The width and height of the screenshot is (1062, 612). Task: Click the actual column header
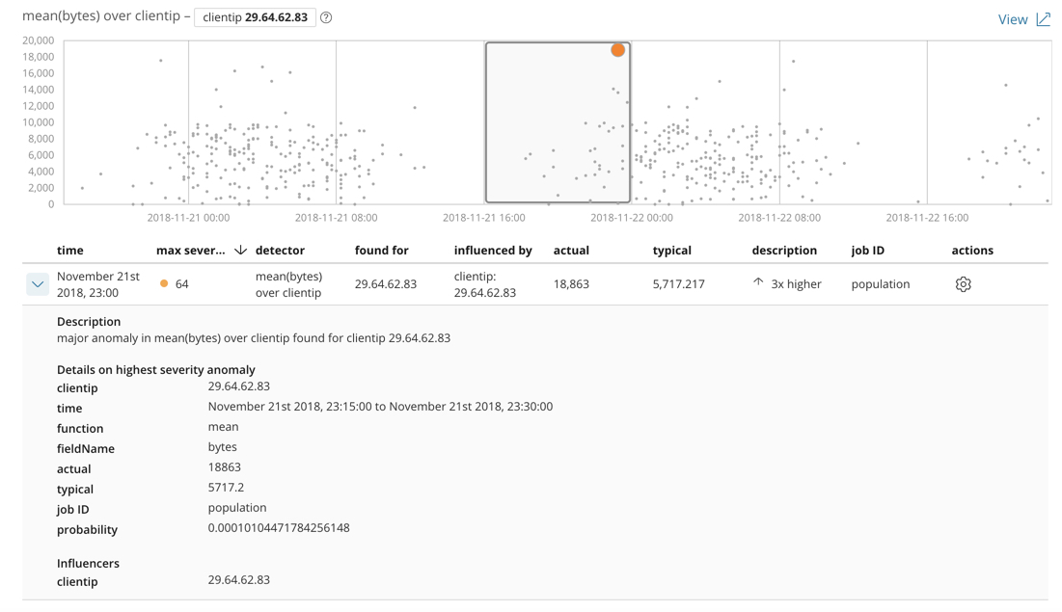571,250
